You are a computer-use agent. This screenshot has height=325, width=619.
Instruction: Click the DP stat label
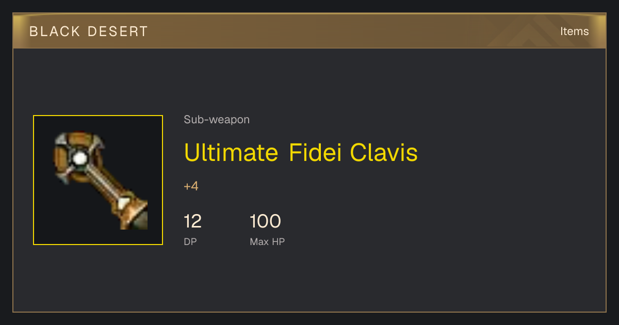click(190, 241)
